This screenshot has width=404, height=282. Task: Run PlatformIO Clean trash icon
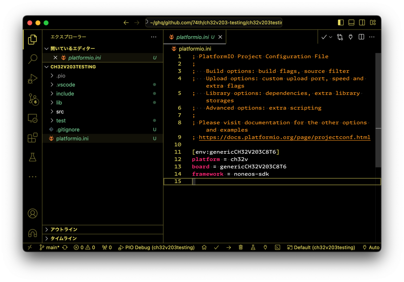tap(241, 247)
